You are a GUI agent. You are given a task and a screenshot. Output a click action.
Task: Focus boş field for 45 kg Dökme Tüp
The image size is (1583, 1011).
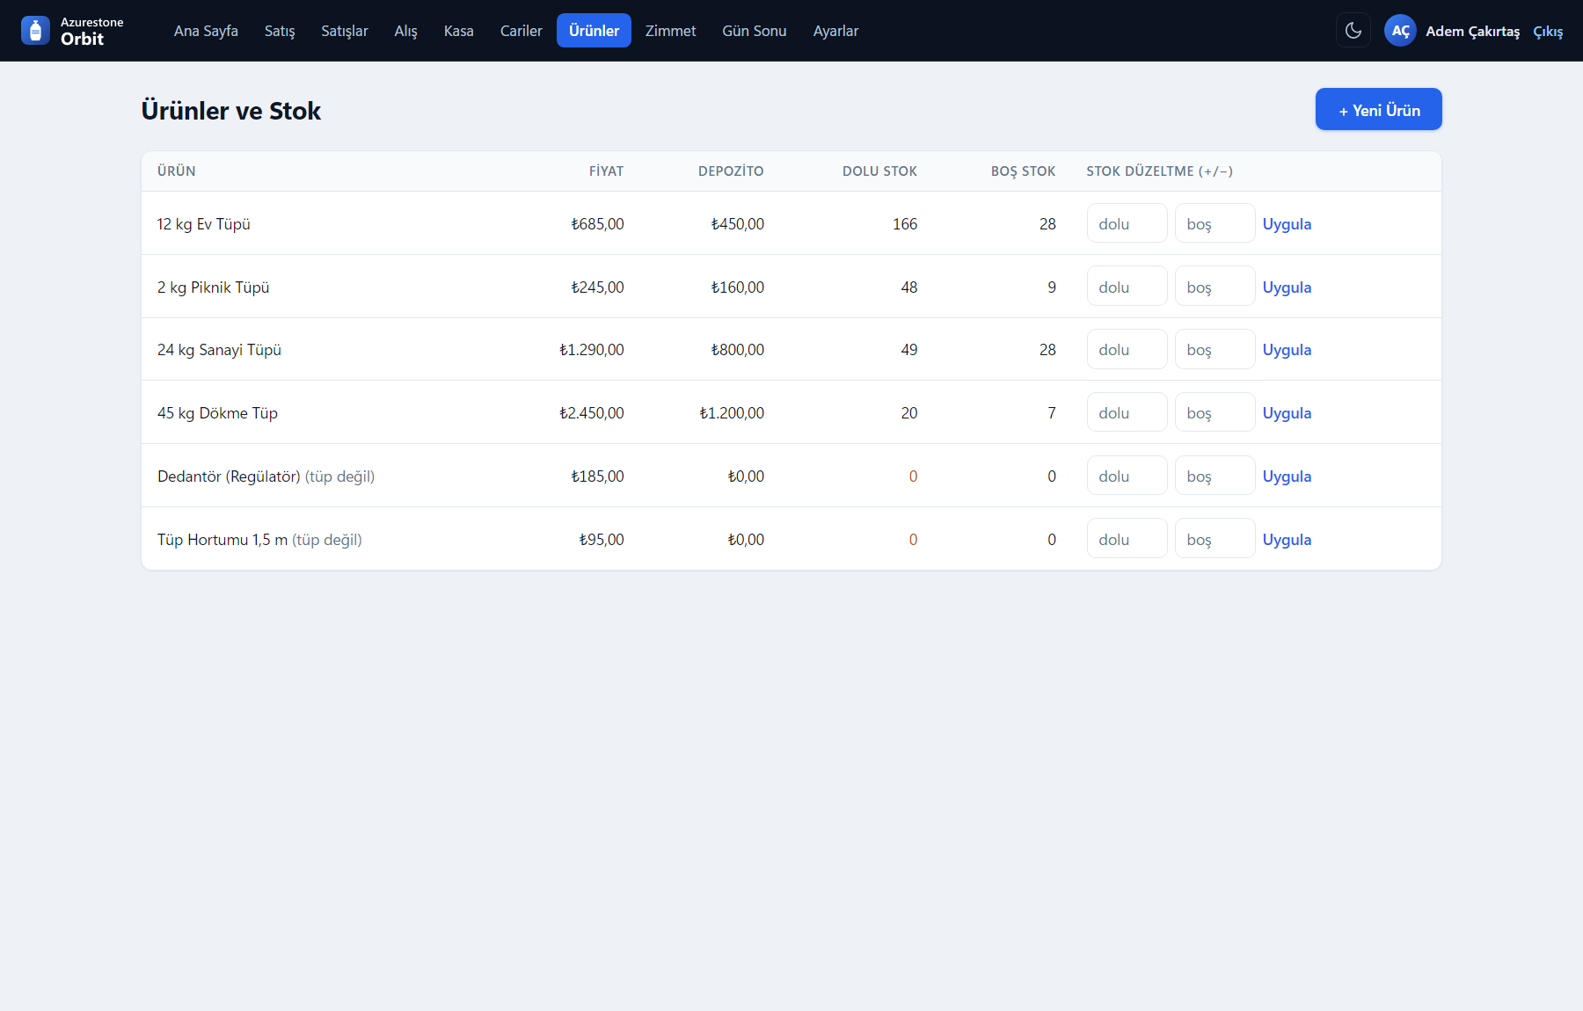(x=1215, y=412)
